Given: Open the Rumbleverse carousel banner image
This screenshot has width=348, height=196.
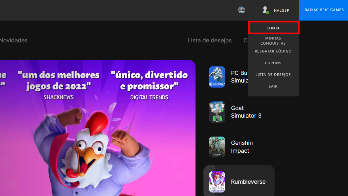Looking at the screenshot, I should pyautogui.click(x=98, y=128).
